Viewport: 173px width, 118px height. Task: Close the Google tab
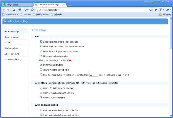[32, 5]
